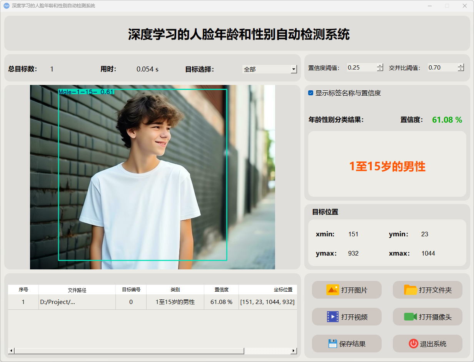
Task: Click the table's horizontal scrollbar right arrow
Action: tap(294, 350)
